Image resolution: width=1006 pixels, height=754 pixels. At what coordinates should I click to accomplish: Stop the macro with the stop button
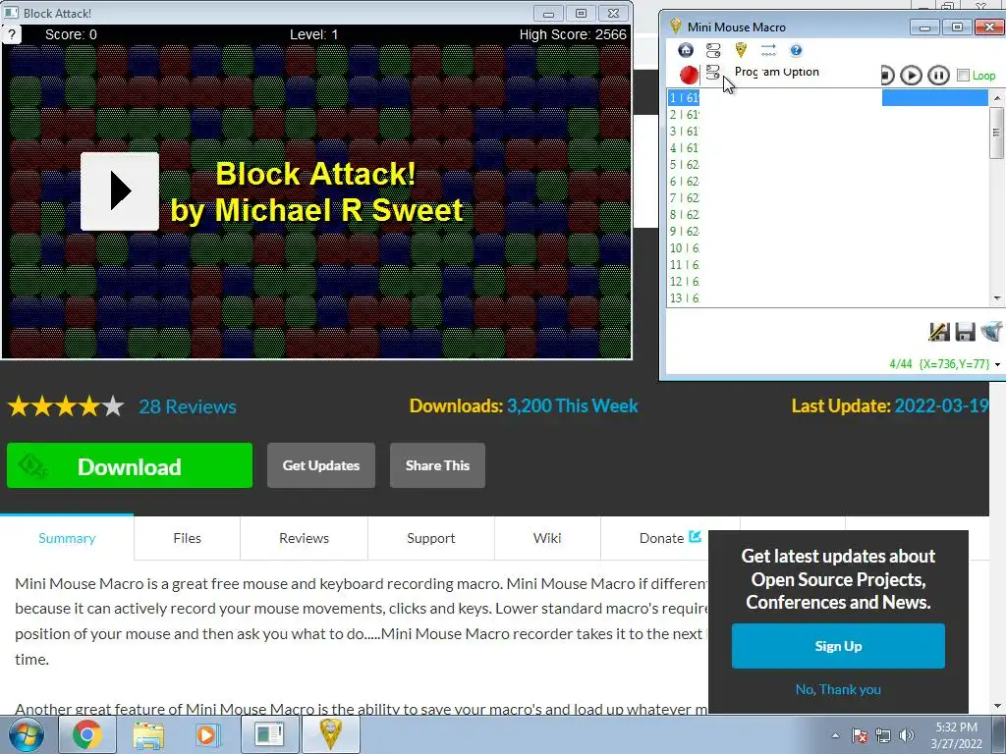(887, 75)
